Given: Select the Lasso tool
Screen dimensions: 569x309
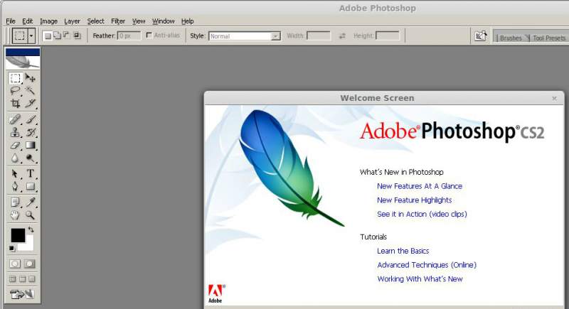Looking at the screenshot, I should [15, 90].
